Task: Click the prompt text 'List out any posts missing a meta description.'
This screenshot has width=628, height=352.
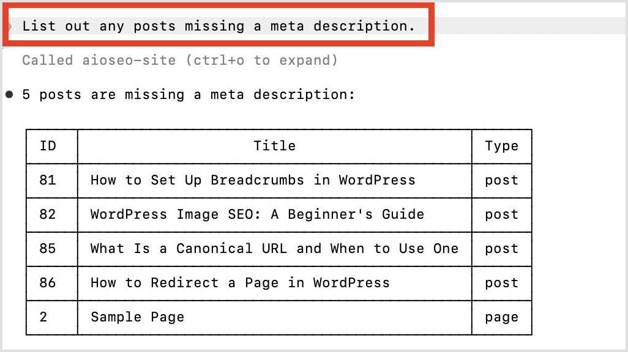Action: (219, 26)
